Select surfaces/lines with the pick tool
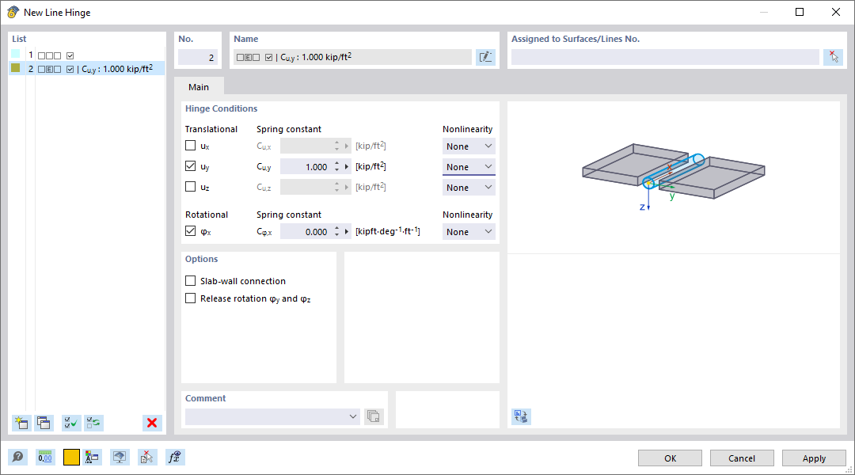Image resolution: width=855 pixels, height=475 pixels. pos(833,56)
